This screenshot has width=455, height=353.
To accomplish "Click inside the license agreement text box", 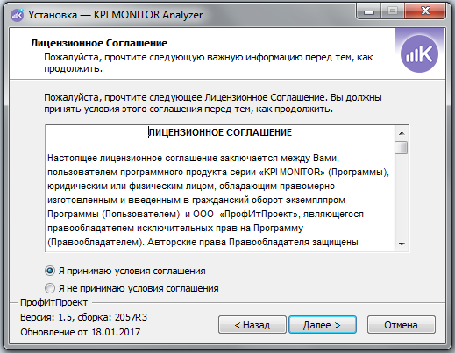I will click(220, 188).
